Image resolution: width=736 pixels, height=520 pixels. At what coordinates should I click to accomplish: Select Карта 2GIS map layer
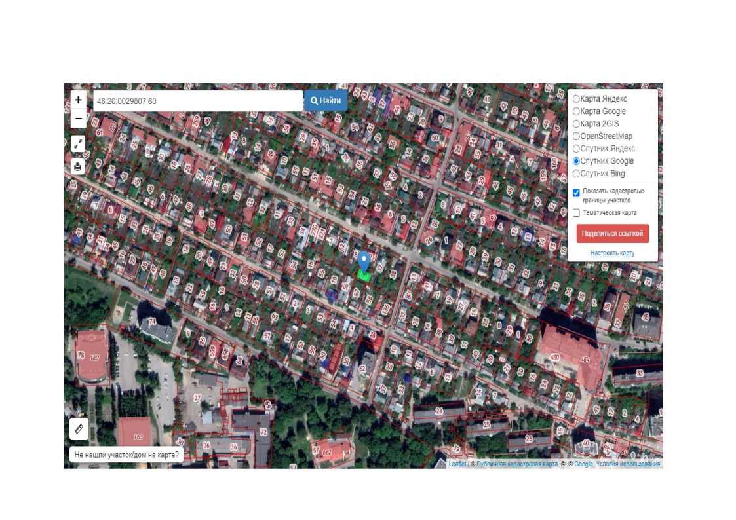coord(576,124)
